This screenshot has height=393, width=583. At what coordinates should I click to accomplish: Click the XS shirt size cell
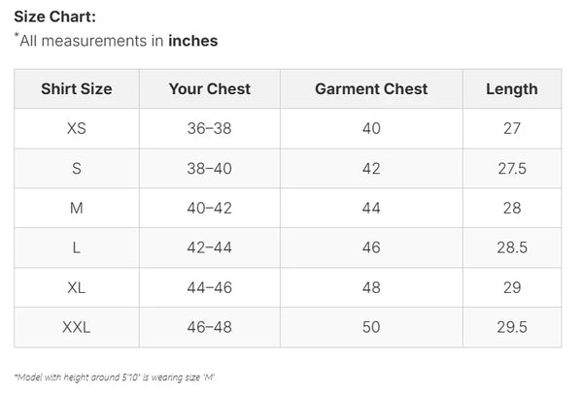pos(76,128)
